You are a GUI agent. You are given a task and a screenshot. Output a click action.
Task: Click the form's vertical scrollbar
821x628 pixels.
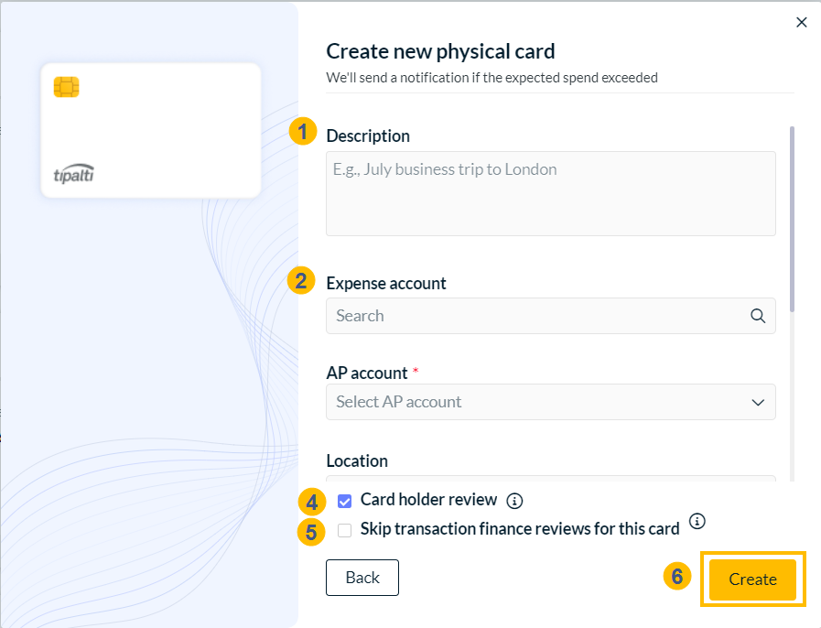[x=793, y=219]
